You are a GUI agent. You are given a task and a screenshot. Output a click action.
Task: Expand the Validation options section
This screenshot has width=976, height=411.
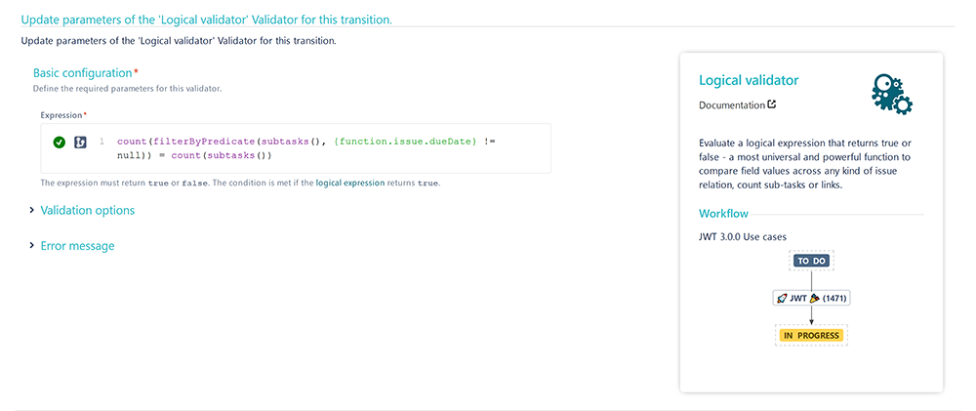87,211
